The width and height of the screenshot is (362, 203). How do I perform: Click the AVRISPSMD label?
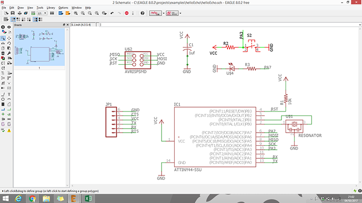click(135, 72)
